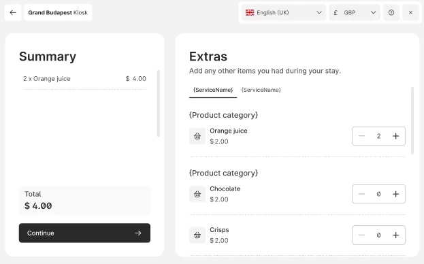424x264 pixels.
Task: Go back using the left arrow button
Action: (13, 12)
